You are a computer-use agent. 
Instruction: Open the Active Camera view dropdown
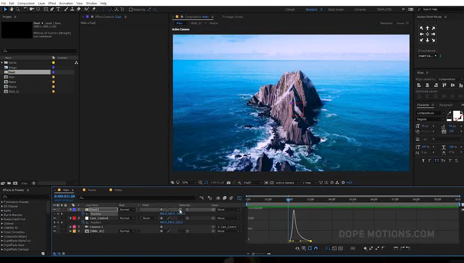click(286, 182)
